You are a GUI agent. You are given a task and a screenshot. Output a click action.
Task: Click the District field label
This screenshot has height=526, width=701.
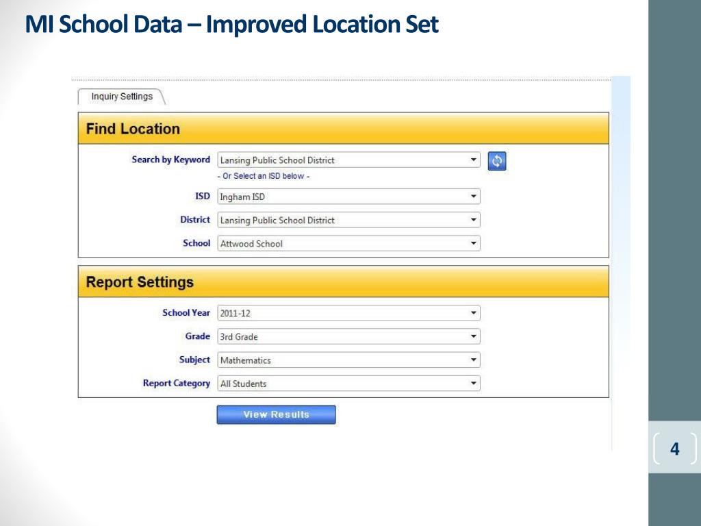(x=195, y=220)
